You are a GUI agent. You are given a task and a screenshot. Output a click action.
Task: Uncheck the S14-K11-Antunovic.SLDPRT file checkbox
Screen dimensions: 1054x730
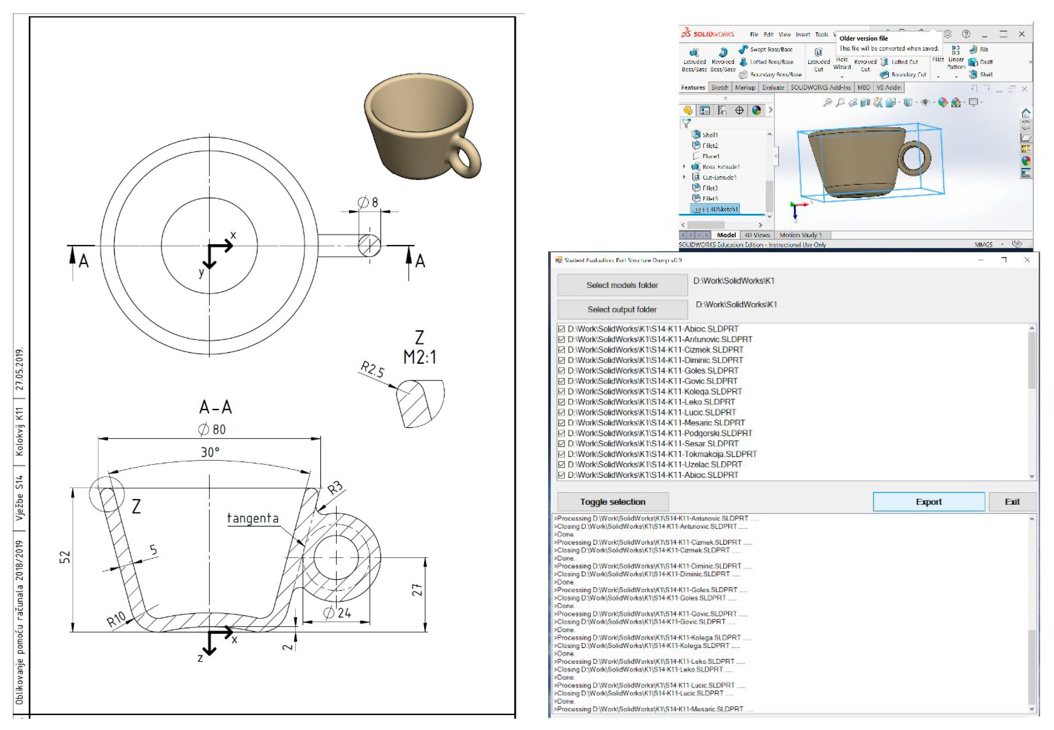561,339
